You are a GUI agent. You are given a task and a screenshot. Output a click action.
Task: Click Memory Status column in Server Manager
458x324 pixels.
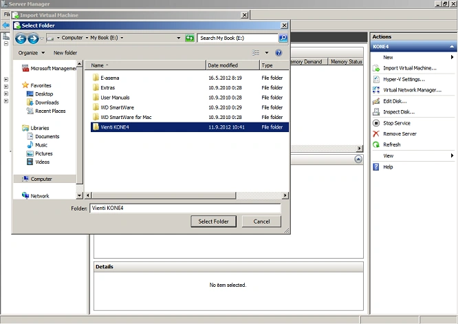346,62
